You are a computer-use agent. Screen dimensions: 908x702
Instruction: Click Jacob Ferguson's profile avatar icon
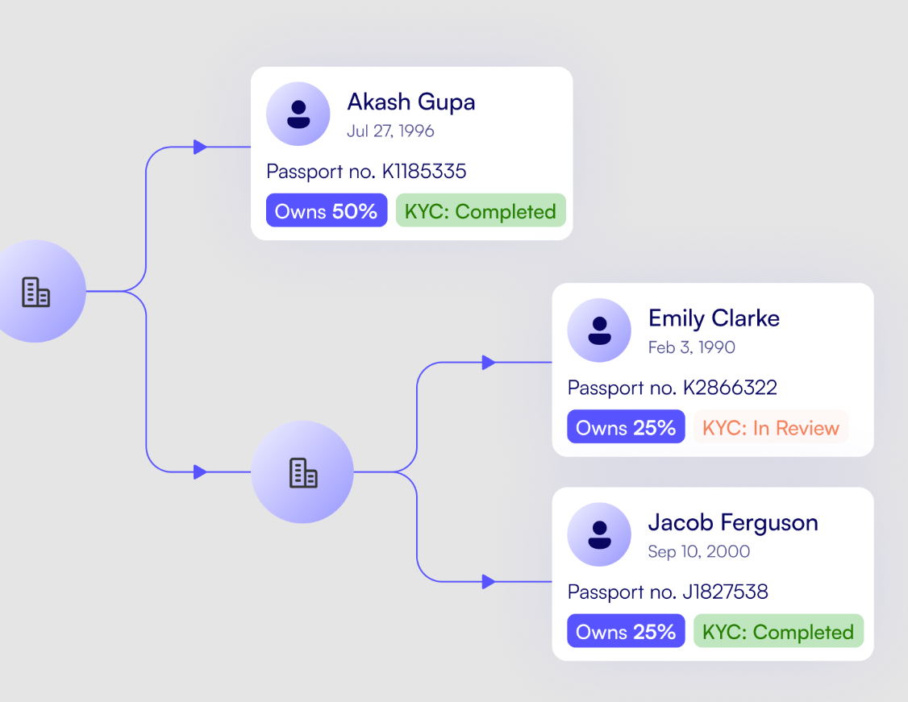[x=599, y=535]
